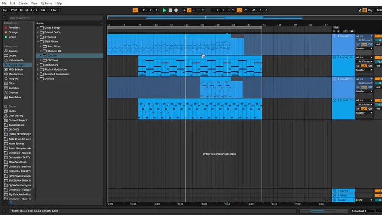This screenshot has height=215, width=382.
Task: Select Instruments category icon
Action: [x=6, y=60]
